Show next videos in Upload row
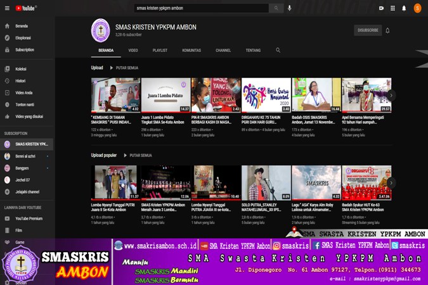The width and height of the screenshot is (428, 285). tap(391, 95)
